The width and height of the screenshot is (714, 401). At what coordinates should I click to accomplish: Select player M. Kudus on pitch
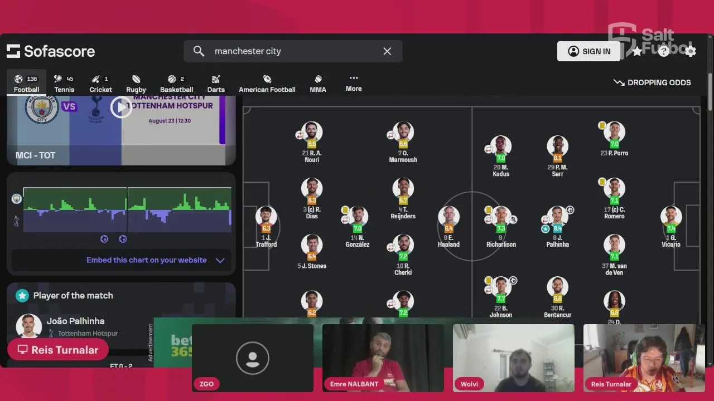click(x=501, y=157)
